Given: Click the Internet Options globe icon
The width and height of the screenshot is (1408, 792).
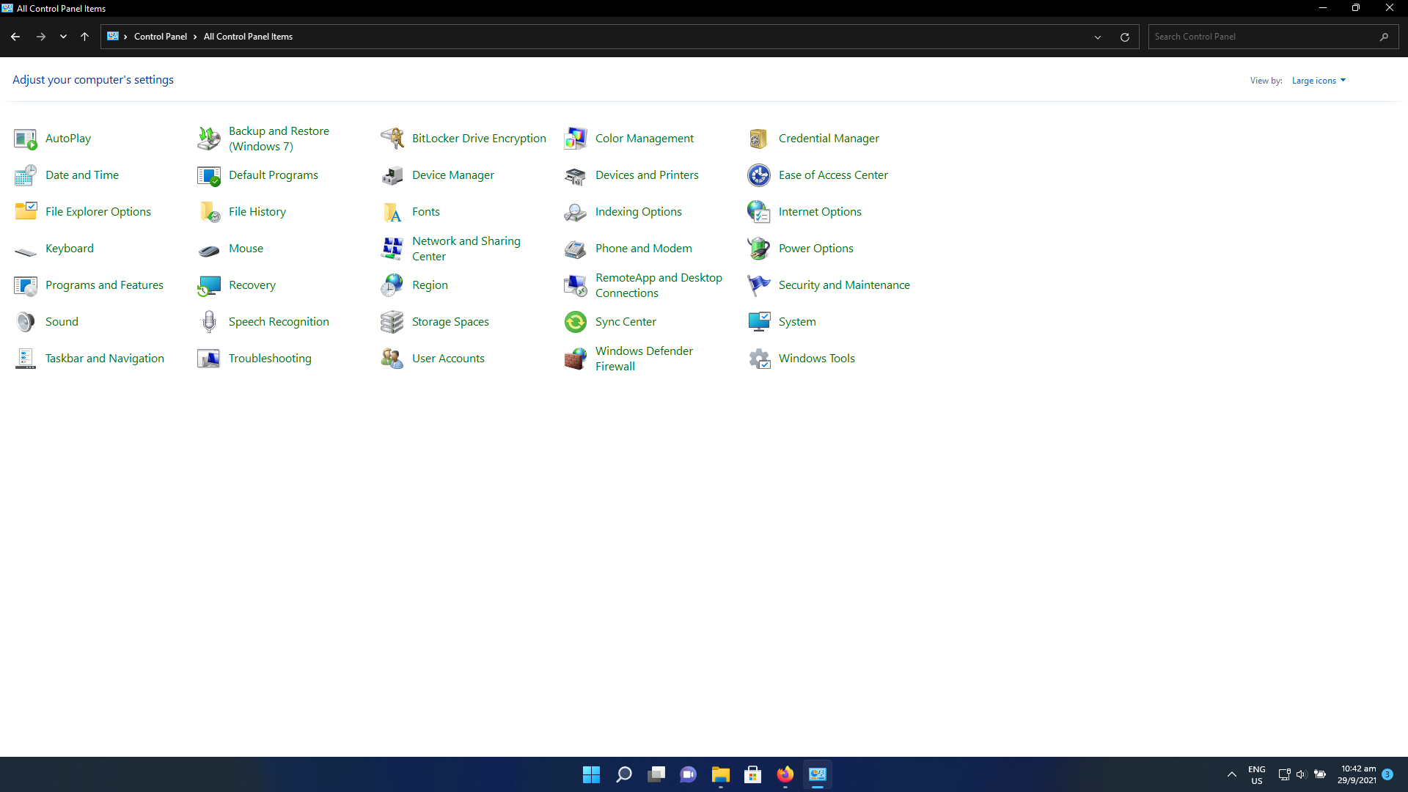Looking at the screenshot, I should [759, 212].
